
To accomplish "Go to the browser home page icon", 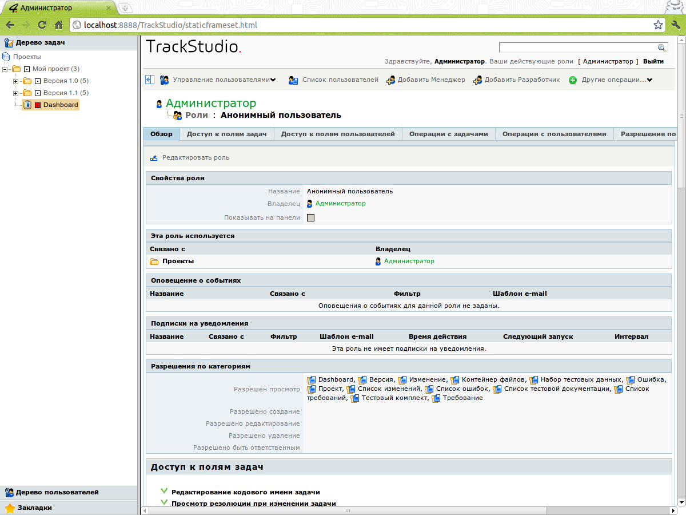I will coord(58,25).
